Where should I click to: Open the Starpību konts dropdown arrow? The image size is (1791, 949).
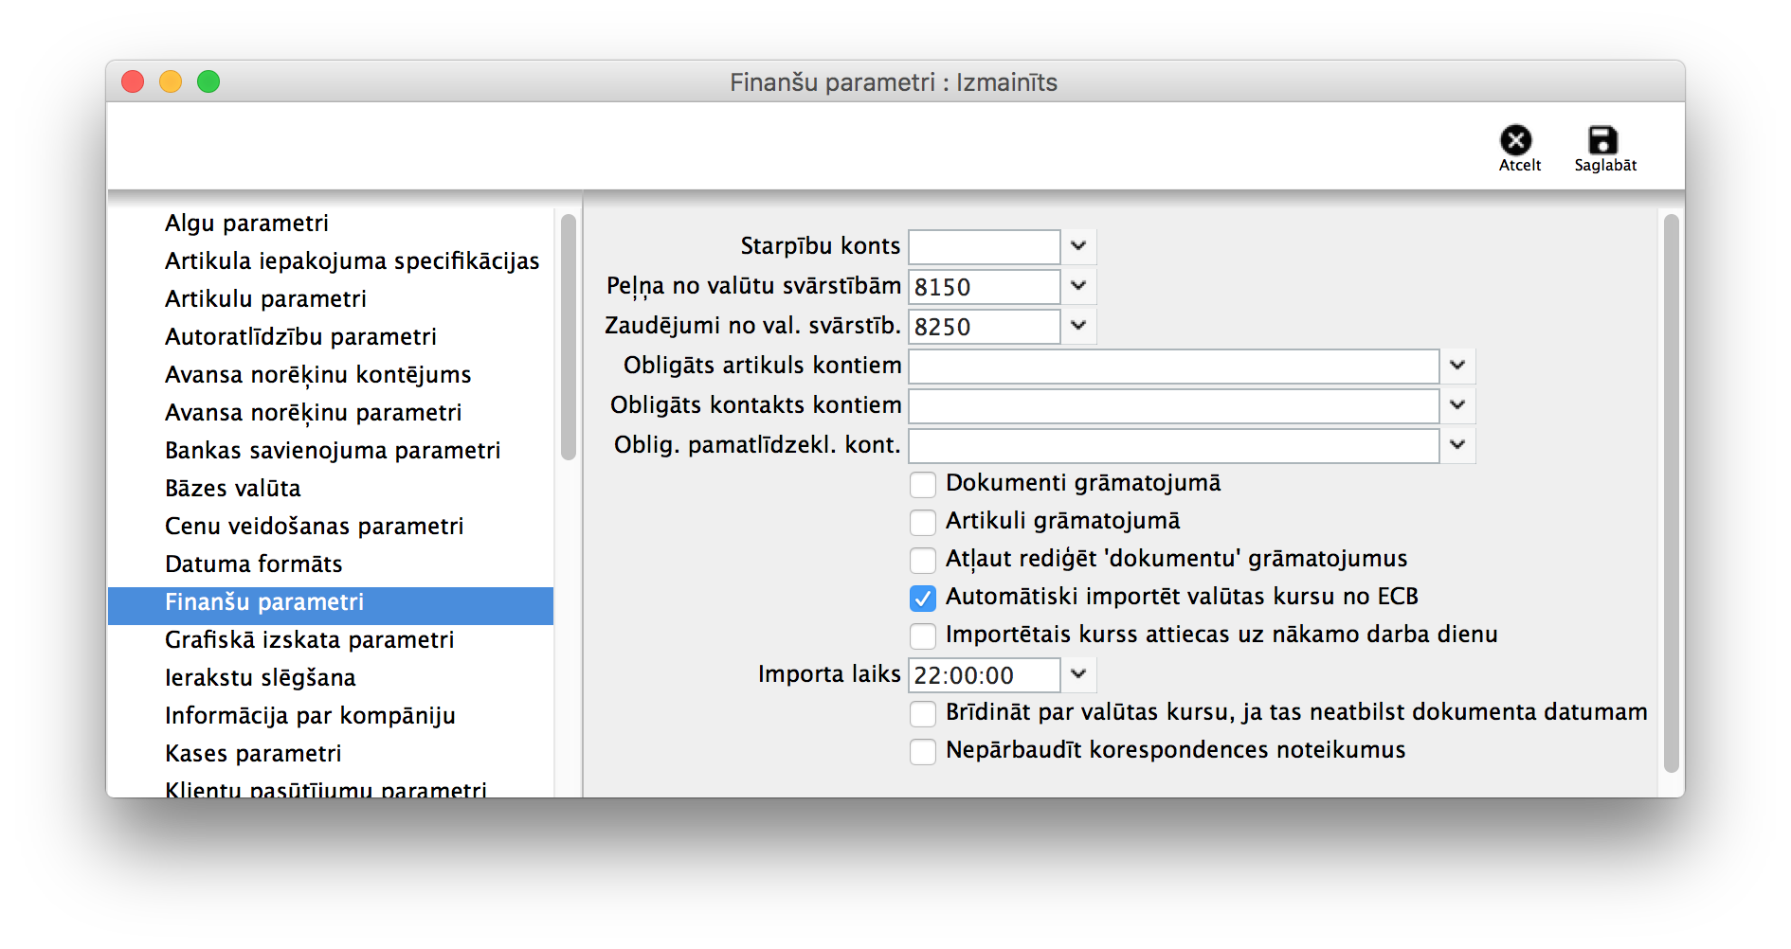click(x=1077, y=246)
